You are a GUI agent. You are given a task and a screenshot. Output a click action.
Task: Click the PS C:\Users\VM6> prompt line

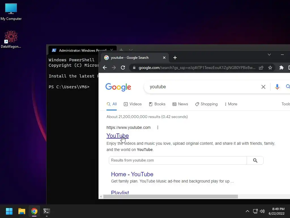click(x=69, y=87)
